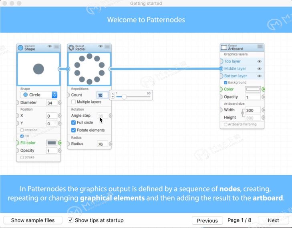Viewport: 292px width, 228px height.
Task: Click the Shape node preview thumbnail
Action: click(x=38, y=69)
